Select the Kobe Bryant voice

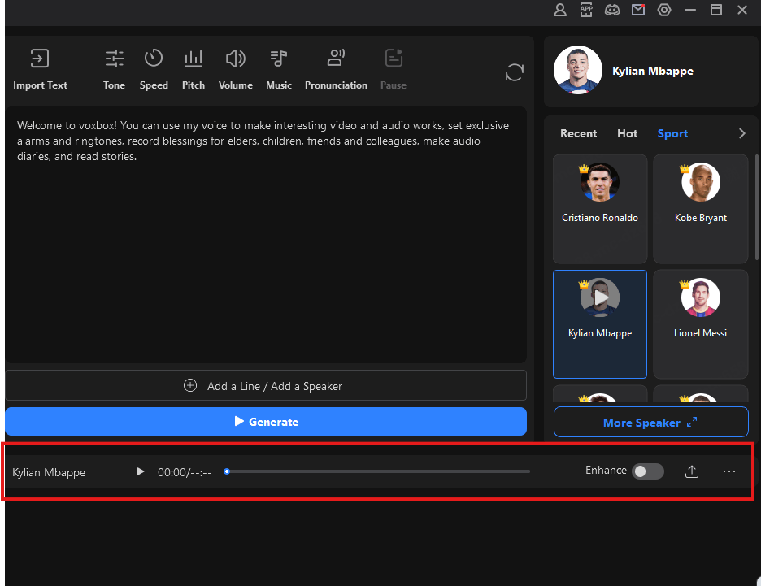tap(700, 209)
